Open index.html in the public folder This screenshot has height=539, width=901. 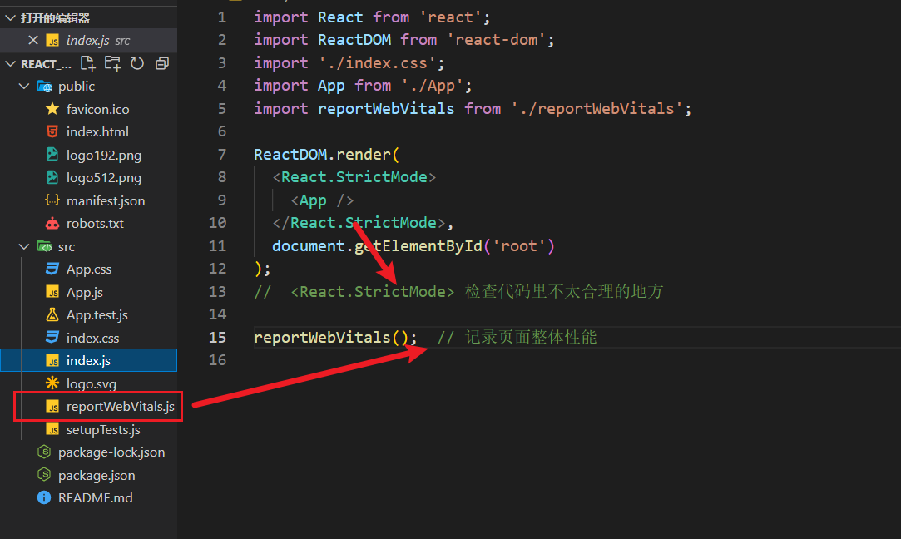(97, 131)
